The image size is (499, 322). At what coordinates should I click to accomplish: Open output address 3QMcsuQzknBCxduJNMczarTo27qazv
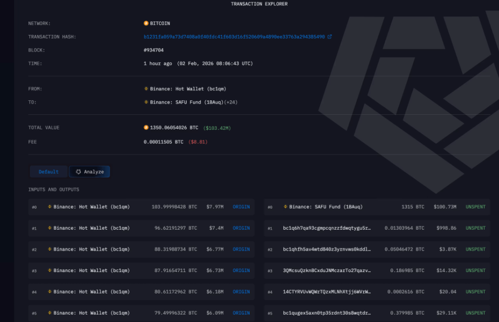[x=327, y=270]
